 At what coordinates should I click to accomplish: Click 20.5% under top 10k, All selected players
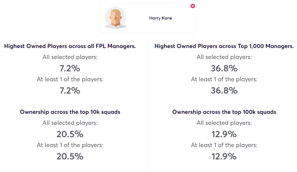pos(70,134)
